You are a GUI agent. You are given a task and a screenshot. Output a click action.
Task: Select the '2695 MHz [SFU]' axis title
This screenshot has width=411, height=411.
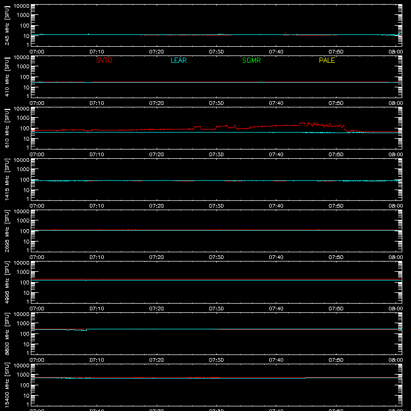click(x=7, y=231)
